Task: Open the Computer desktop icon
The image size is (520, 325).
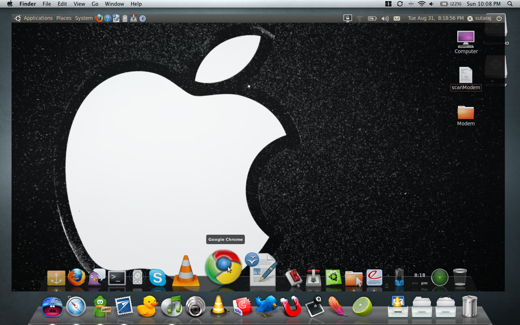Action: (x=466, y=42)
